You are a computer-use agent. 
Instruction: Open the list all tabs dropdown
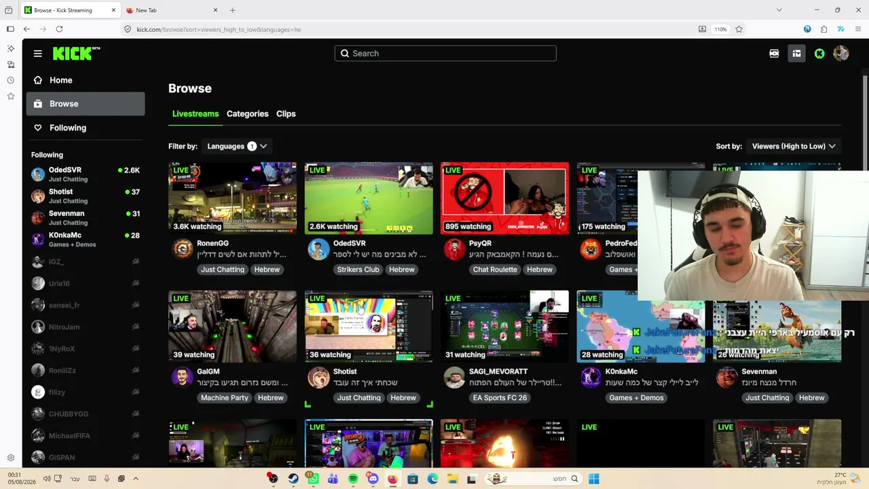point(779,10)
